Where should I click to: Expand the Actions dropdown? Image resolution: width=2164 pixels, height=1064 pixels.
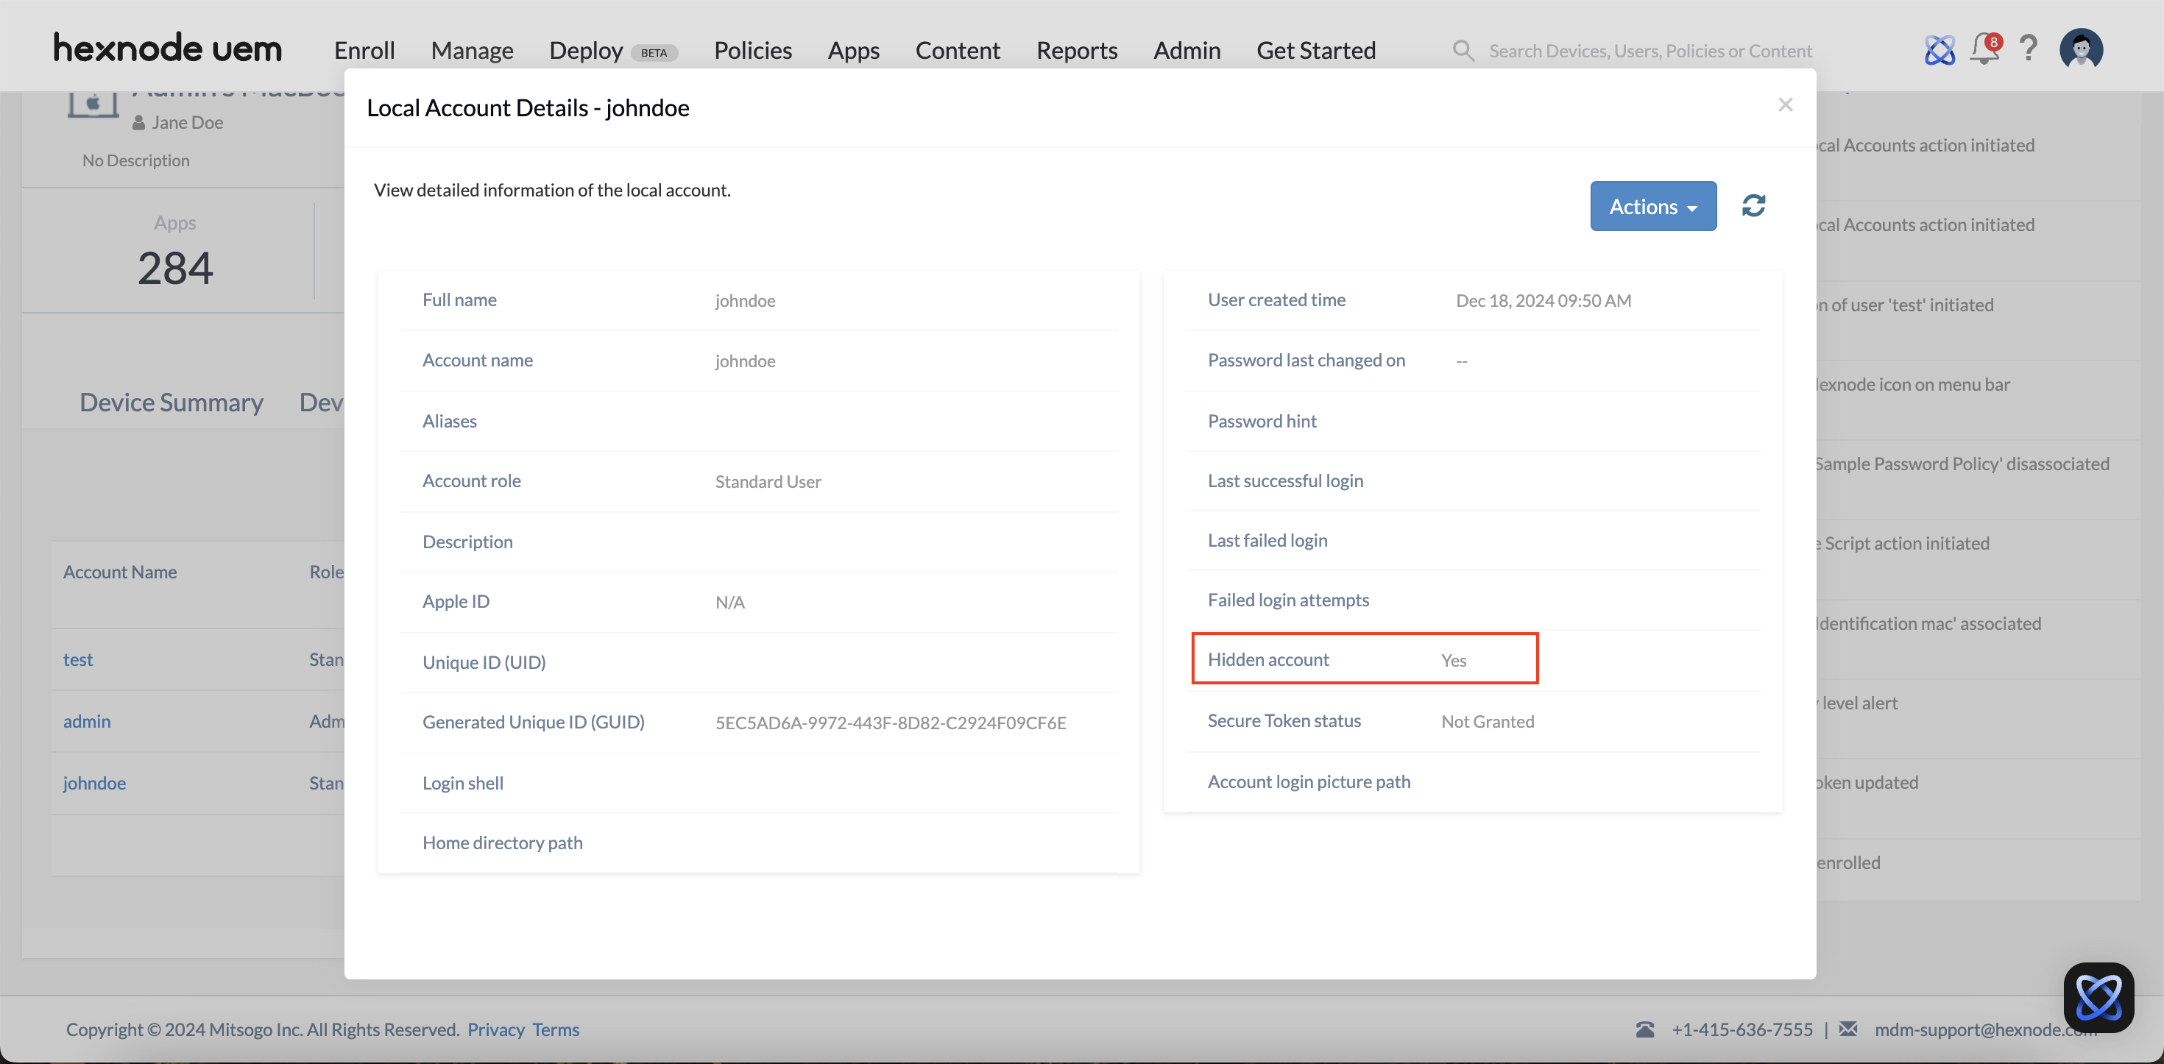1653,206
